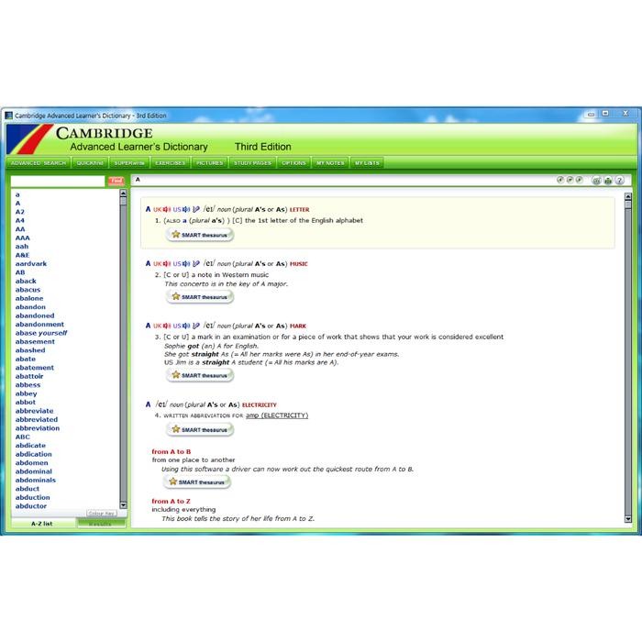The height and width of the screenshot is (642, 642).
Task: Go back with the left arrow icon
Action: [x=560, y=180]
